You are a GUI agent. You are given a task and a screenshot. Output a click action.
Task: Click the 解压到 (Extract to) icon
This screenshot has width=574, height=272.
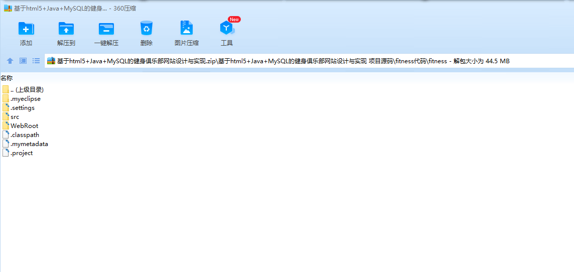(x=66, y=28)
